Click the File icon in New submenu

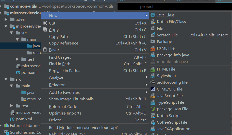[x=153, y=28]
